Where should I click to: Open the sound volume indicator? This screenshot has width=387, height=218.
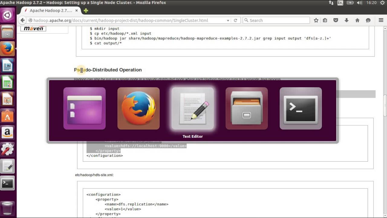point(360,3)
